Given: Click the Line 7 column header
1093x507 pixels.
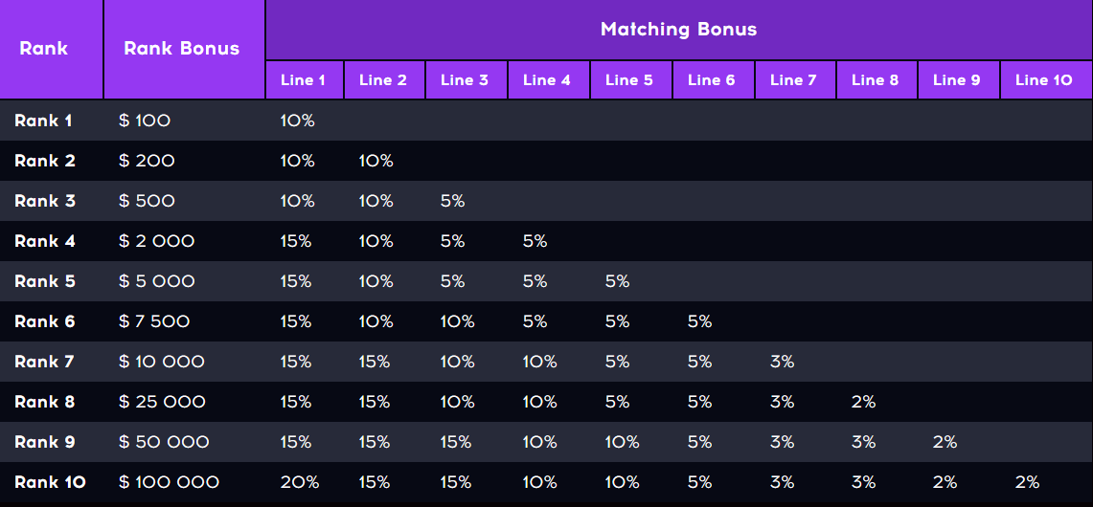Looking at the screenshot, I should point(793,80).
